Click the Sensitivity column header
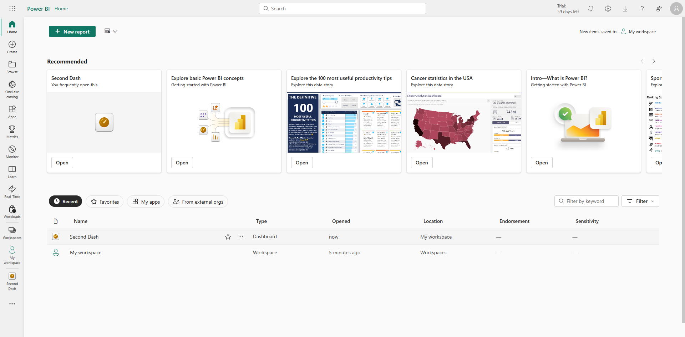Image resolution: width=685 pixels, height=337 pixels. (587, 221)
